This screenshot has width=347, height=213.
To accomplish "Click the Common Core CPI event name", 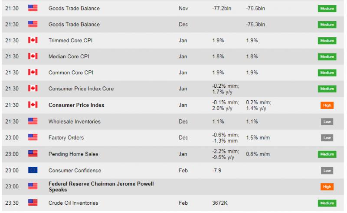I will [x=71, y=73].
